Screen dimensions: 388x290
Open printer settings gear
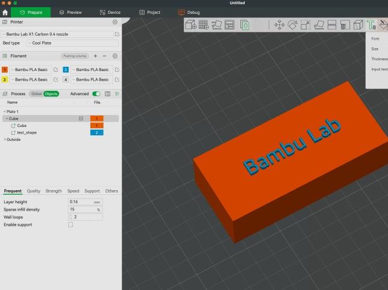(x=115, y=22)
